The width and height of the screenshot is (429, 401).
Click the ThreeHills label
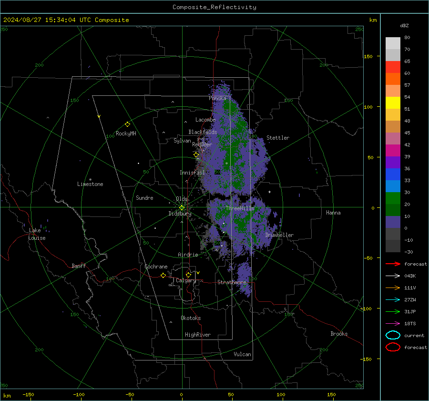(x=240, y=208)
